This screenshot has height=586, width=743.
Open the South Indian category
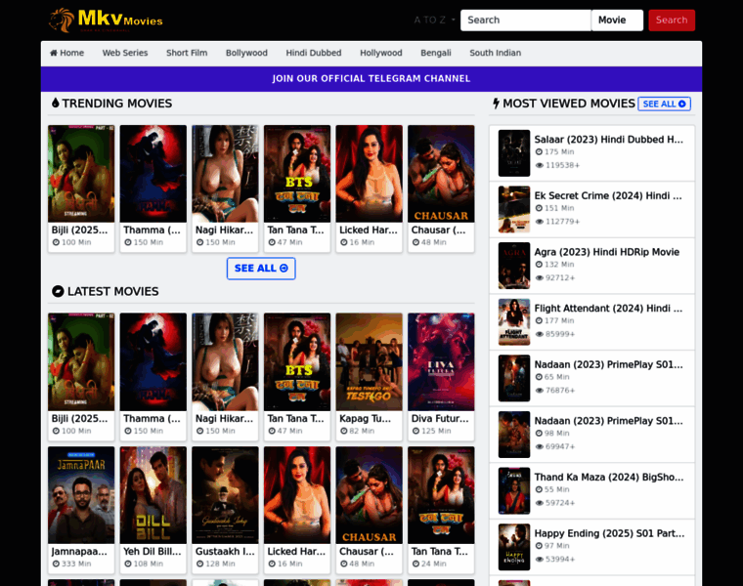496,53
